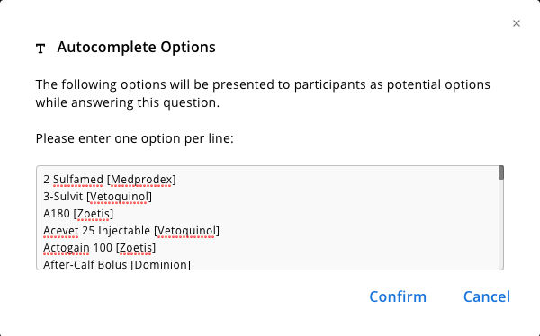540x336 pixels.
Task: Place cursor in the '3-Sulvit [Vetoquinol]' line
Action: (x=97, y=197)
